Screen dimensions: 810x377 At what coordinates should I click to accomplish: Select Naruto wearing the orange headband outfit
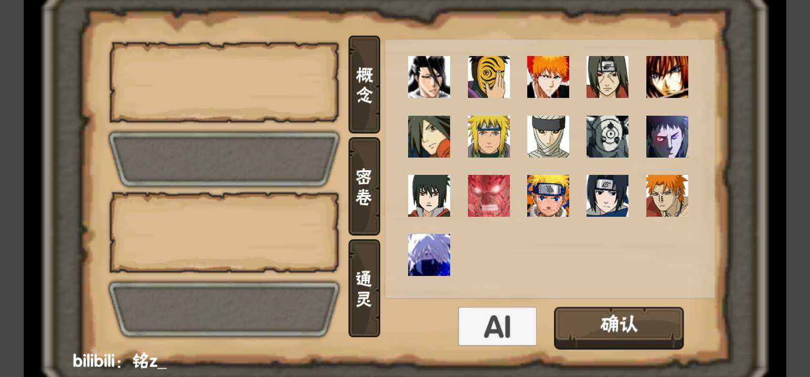548,196
